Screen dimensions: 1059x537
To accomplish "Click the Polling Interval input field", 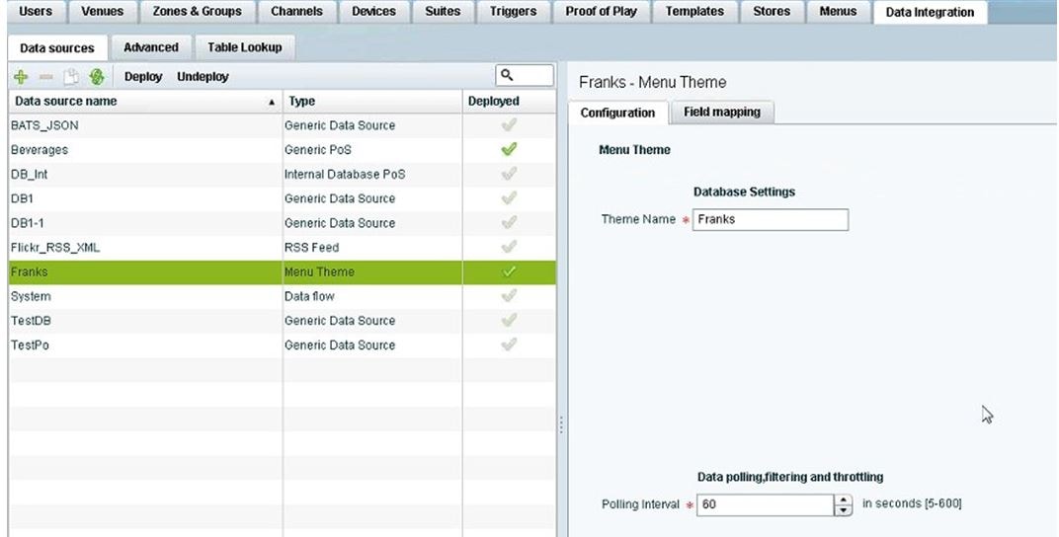I will tap(765, 504).
